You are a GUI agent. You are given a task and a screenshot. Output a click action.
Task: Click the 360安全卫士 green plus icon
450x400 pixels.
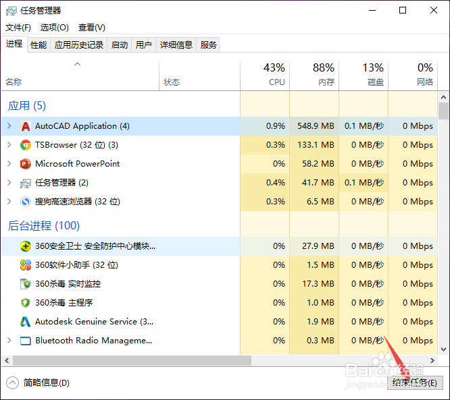26,246
